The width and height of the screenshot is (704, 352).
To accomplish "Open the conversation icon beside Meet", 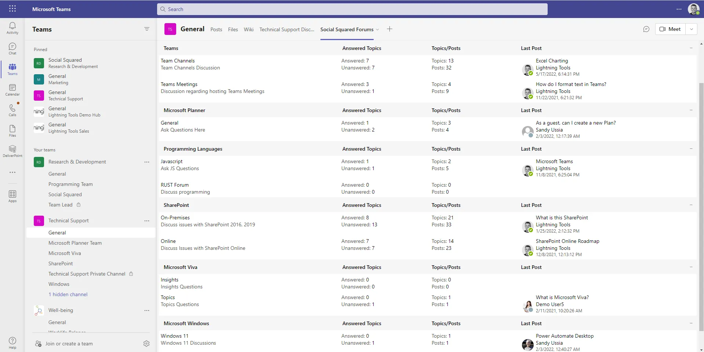I will 646,29.
